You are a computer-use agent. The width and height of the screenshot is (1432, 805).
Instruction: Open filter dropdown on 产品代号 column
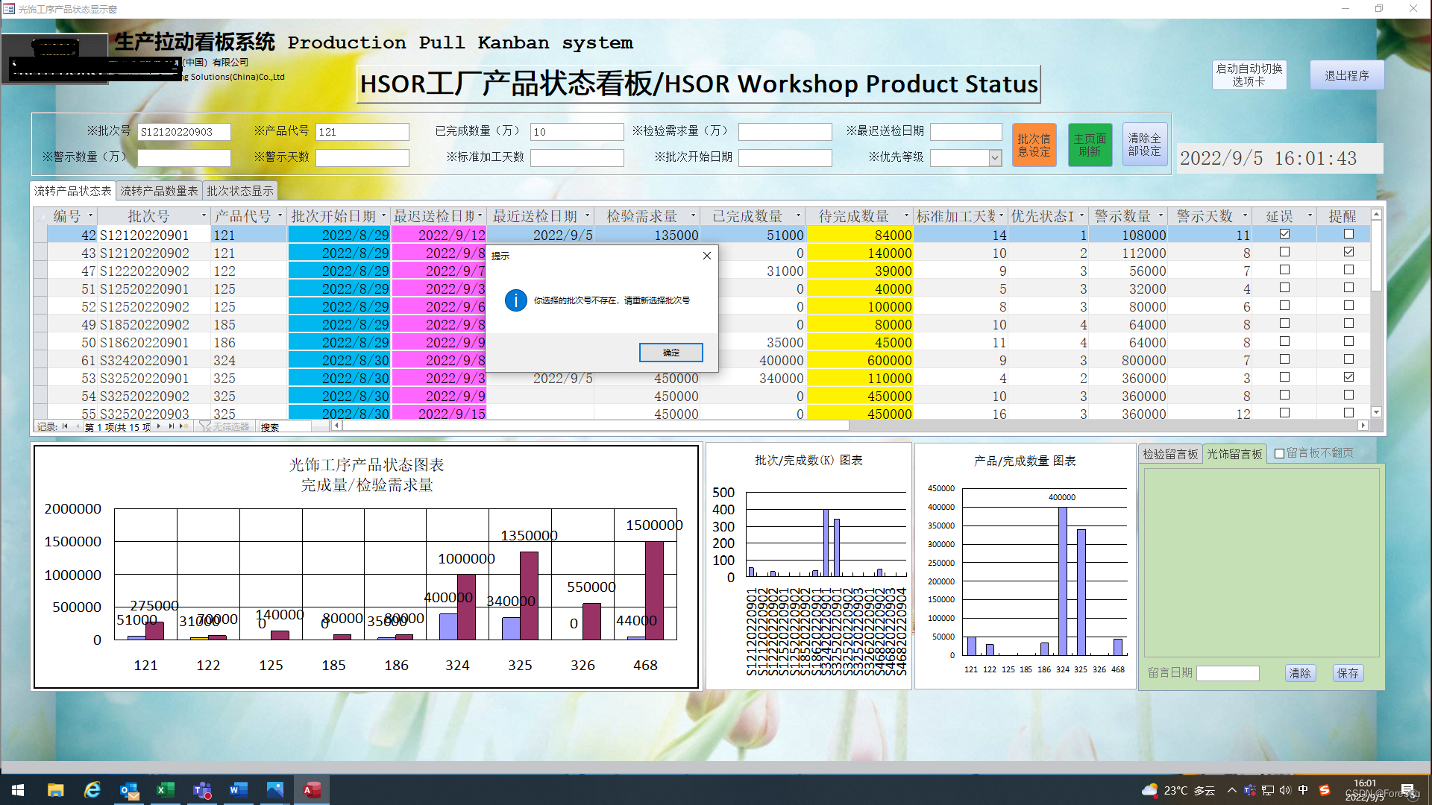[x=280, y=216]
